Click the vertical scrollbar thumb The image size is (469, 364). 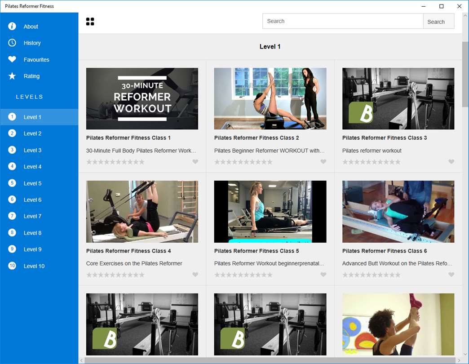coord(465,74)
